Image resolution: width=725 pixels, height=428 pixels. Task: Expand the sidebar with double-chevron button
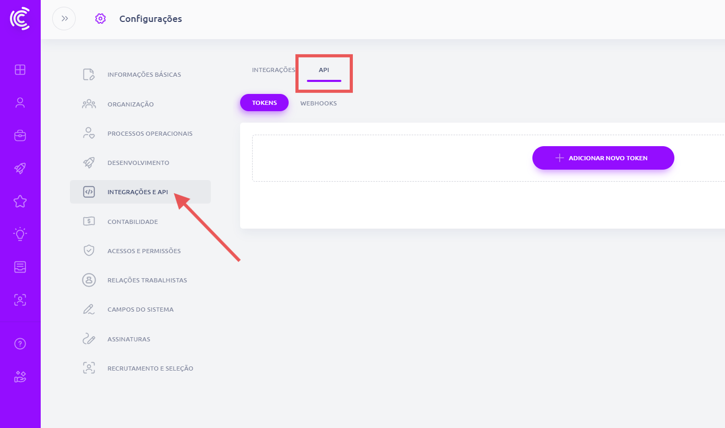tap(64, 19)
